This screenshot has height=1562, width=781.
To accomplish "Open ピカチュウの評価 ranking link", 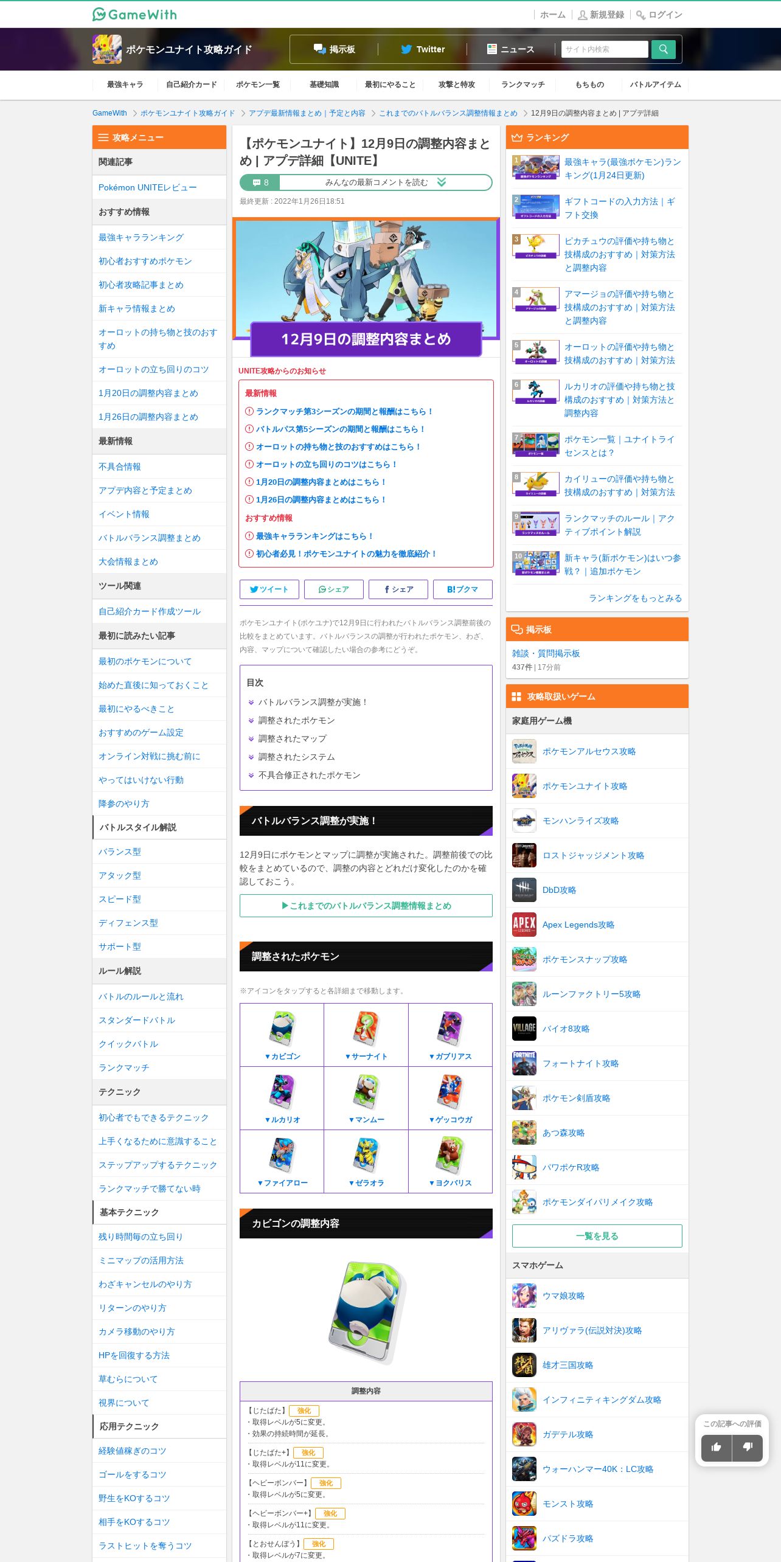I will [x=619, y=254].
